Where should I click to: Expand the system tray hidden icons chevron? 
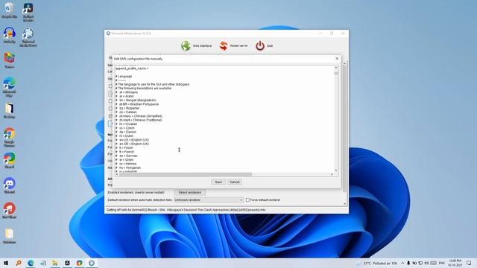[x=402, y=263]
